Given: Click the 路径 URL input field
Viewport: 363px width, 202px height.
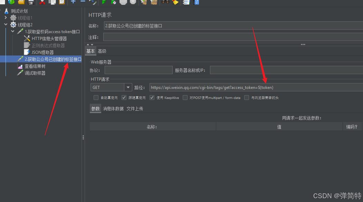Looking at the screenshot, I should point(242,87).
